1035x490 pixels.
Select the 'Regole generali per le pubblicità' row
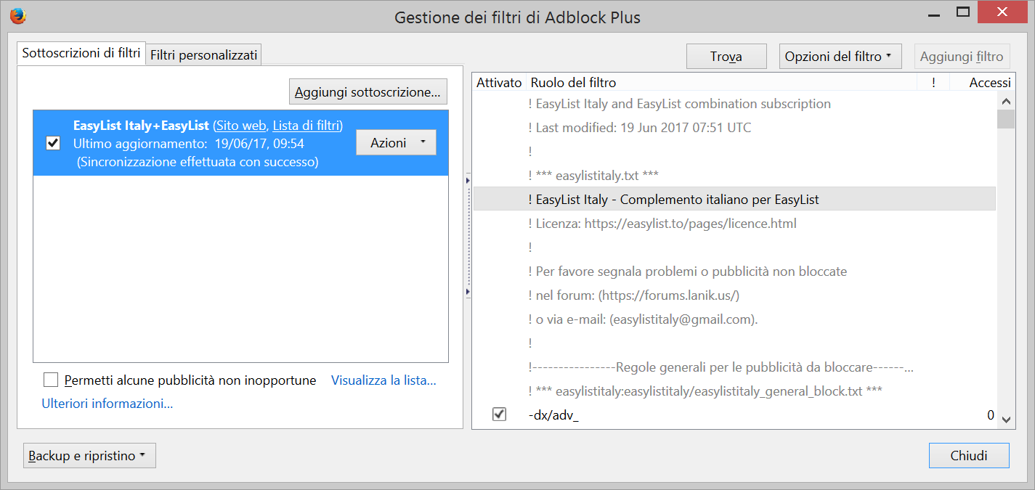[734, 367]
